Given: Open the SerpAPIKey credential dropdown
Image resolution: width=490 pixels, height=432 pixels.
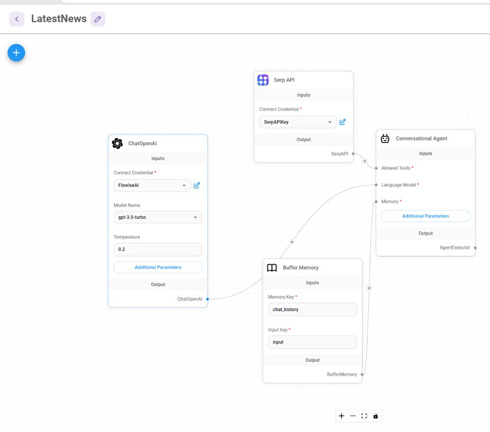Looking at the screenshot, I should (298, 122).
